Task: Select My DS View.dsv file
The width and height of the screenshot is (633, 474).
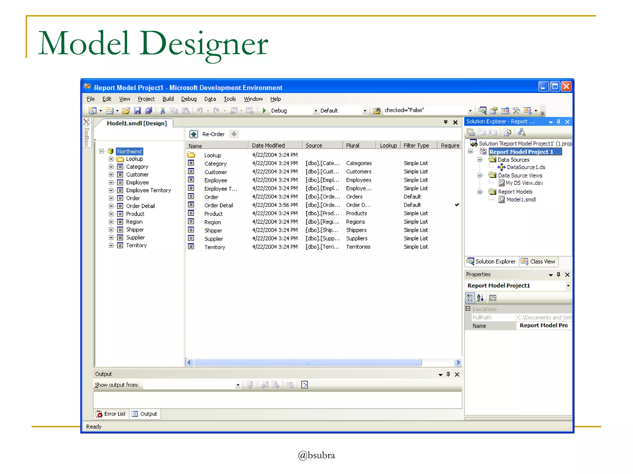Action: [x=524, y=183]
